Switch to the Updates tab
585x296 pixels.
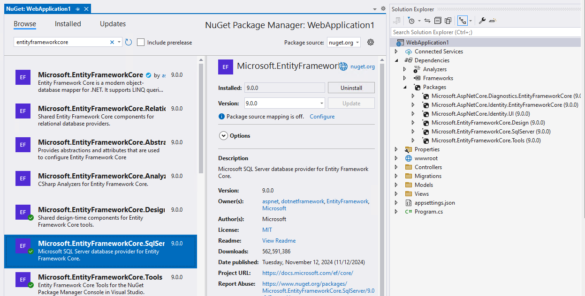[113, 24]
